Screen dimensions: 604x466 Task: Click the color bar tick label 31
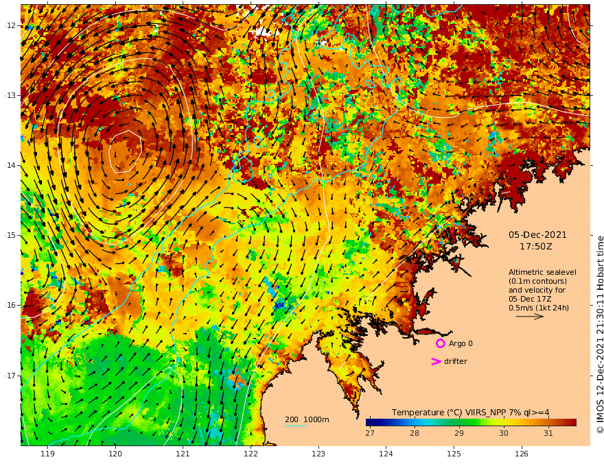click(x=548, y=433)
